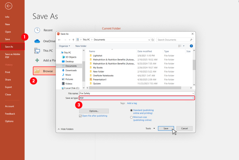The width and height of the screenshot is (239, 160).
Task: Click the Cancel button
Action: [184, 128]
